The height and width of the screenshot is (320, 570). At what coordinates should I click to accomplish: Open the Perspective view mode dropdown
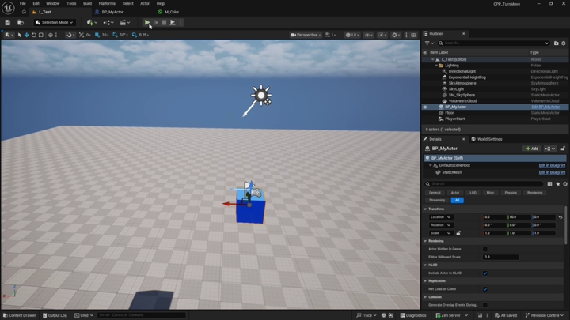[x=306, y=35]
